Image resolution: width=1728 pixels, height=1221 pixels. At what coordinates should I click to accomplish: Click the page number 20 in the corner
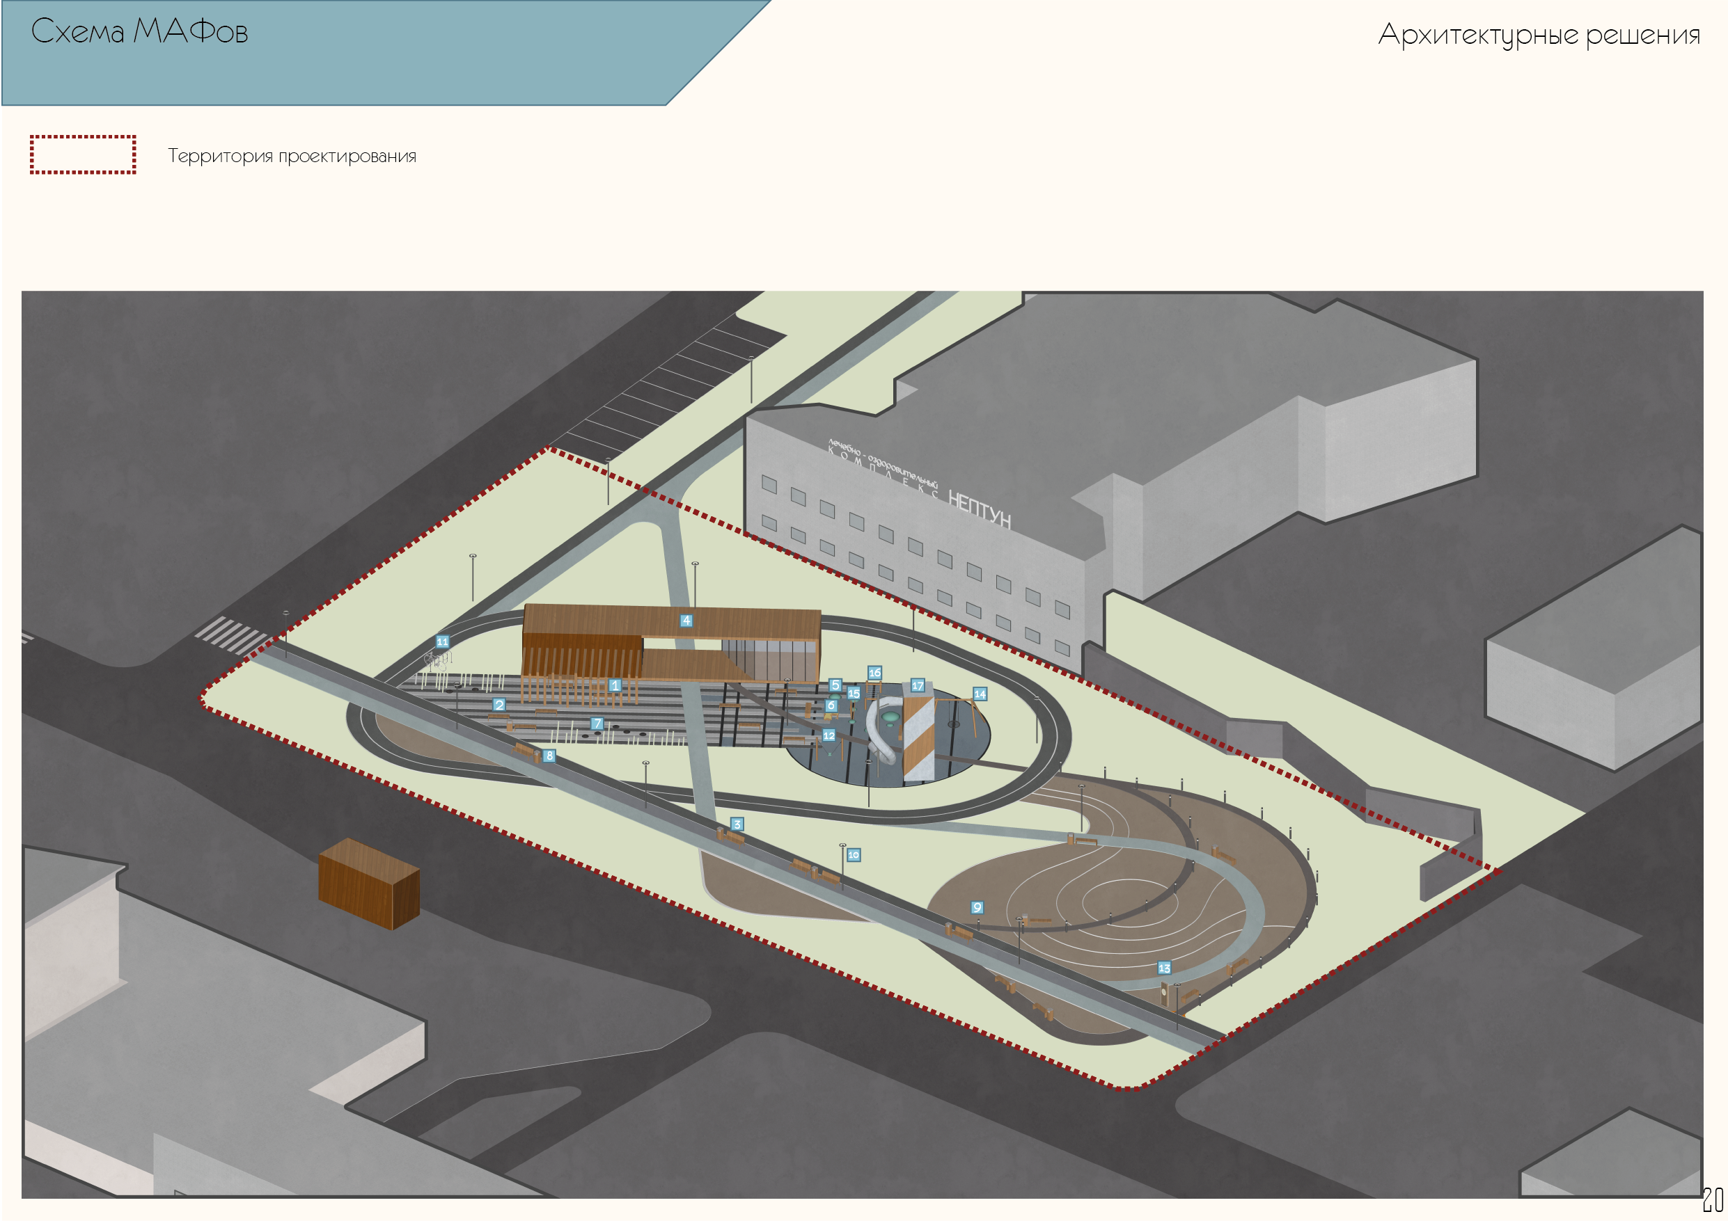(1712, 1200)
